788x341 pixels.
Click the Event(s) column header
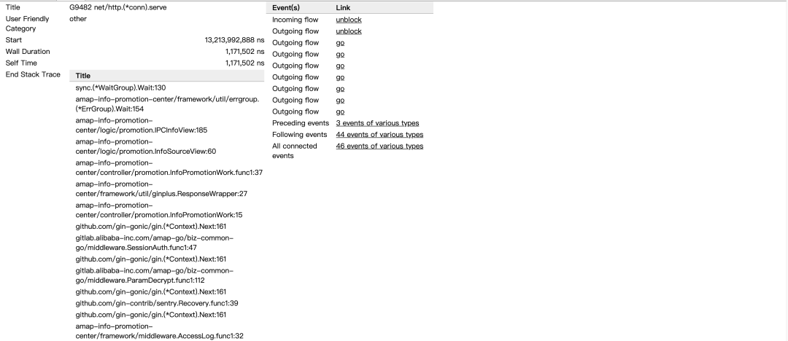point(286,7)
